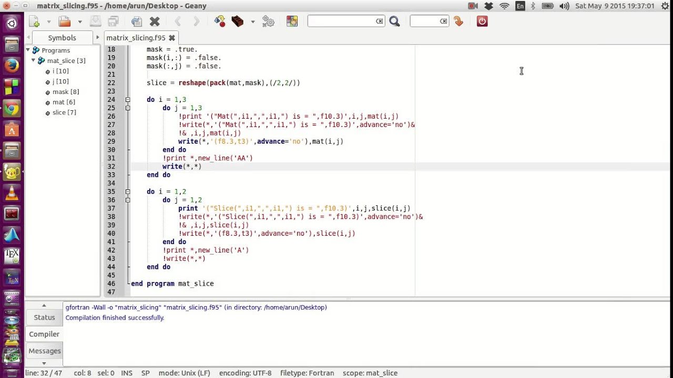
Task: Expand the recent files dropdown next to Open
Action: coord(80,22)
